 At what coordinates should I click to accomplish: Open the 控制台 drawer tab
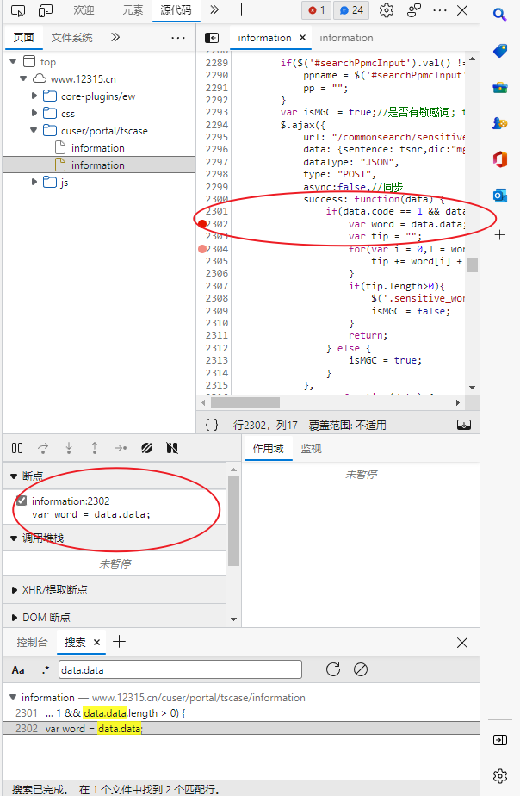(x=32, y=642)
